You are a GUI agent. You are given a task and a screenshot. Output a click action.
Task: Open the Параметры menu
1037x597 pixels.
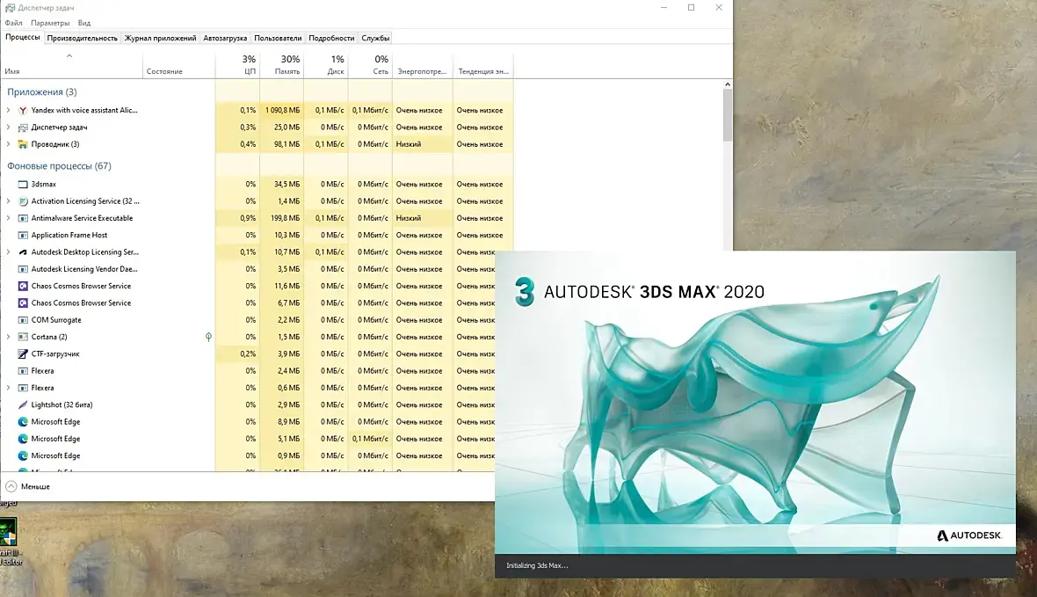[x=50, y=23]
